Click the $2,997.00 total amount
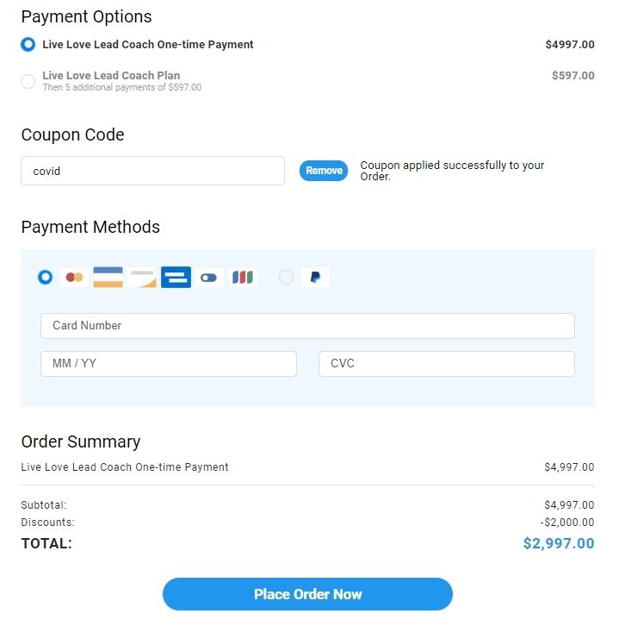619x626 pixels. [558, 543]
